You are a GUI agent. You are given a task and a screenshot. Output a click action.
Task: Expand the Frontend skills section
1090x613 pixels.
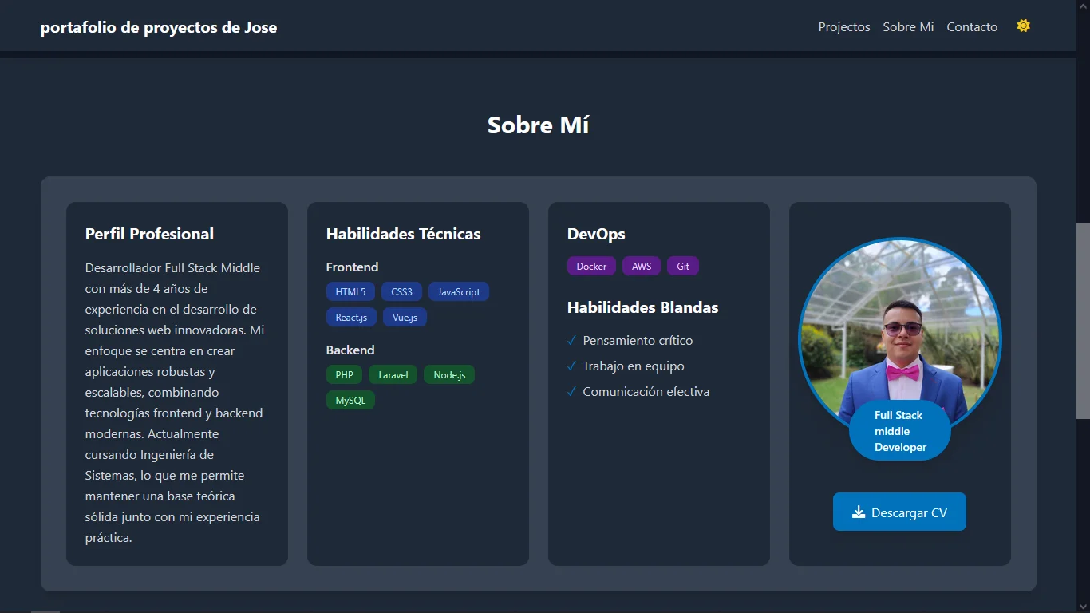tap(352, 267)
